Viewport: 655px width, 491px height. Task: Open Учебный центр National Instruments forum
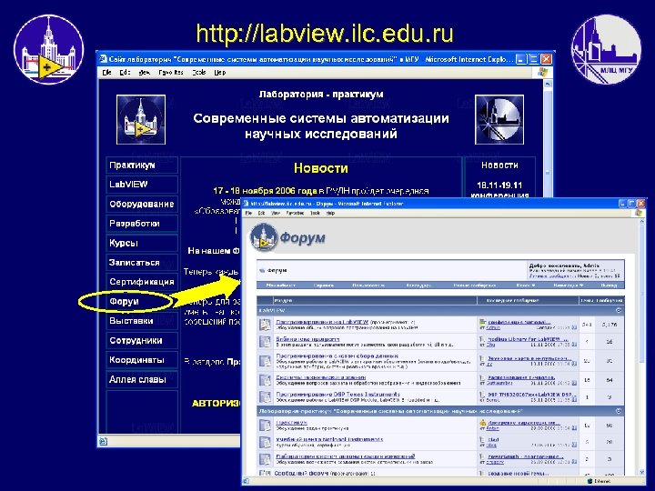click(x=329, y=439)
